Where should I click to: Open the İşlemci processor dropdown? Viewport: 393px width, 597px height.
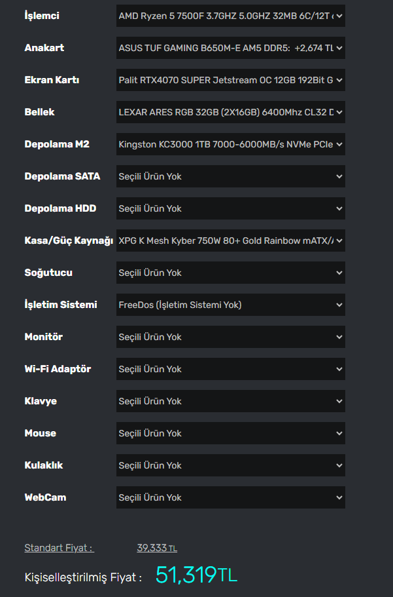pos(230,16)
